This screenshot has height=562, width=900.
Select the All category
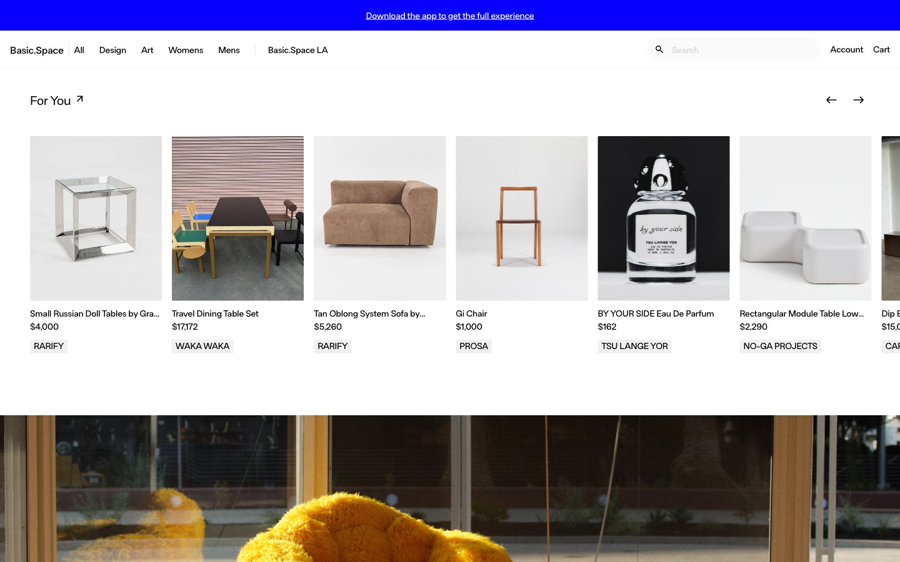tap(79, 50)
